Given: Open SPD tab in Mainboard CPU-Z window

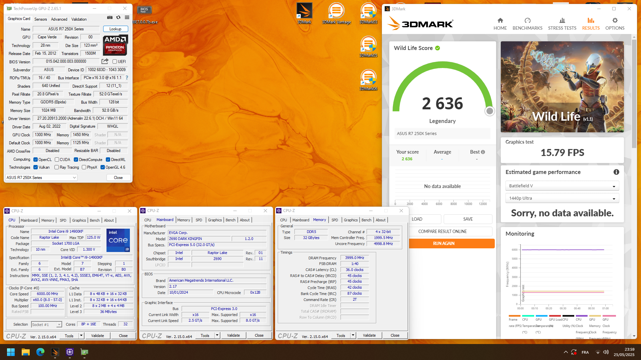Looking at the screenshot, I should tap(199, 220).
